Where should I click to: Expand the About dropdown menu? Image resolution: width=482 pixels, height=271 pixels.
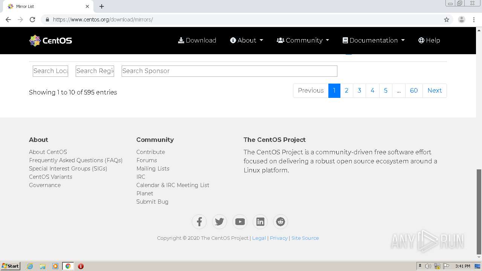[247, 40]
